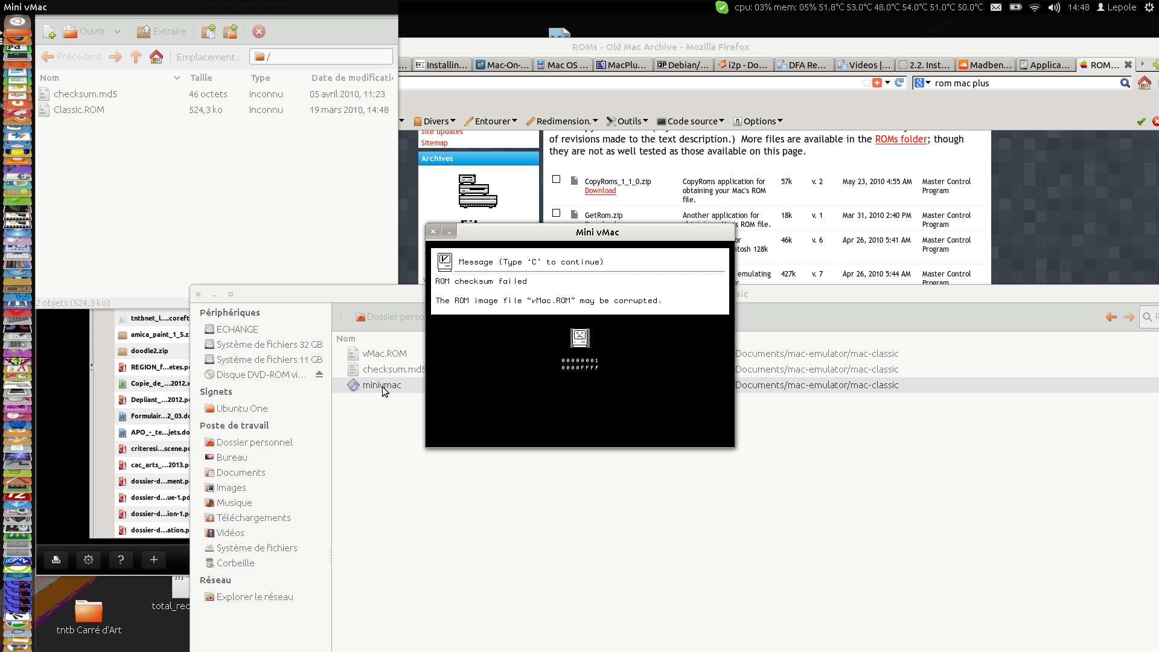Eject the Disque DVD-ROM drive
The height and width of the screenshot is (652, 1159).
(x=319, y=374)
